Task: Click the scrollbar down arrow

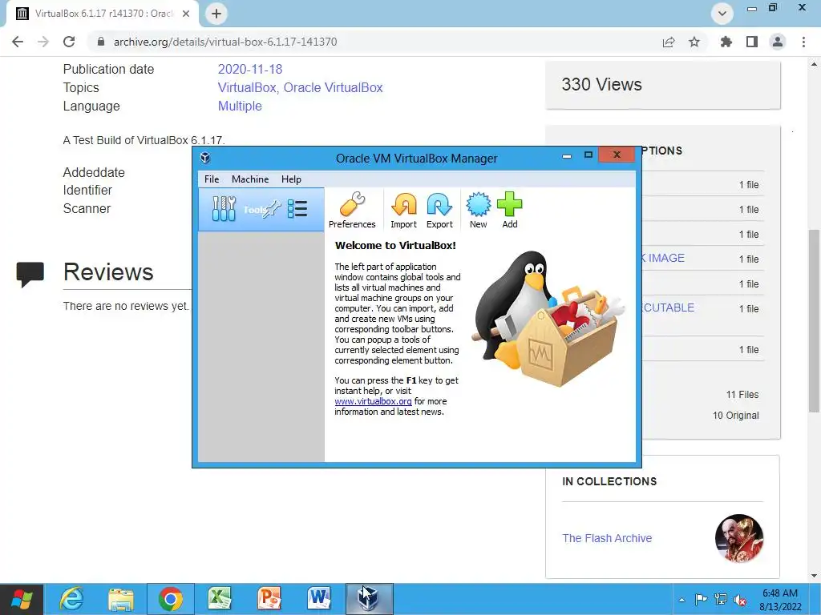Action: tap(814, 576)
